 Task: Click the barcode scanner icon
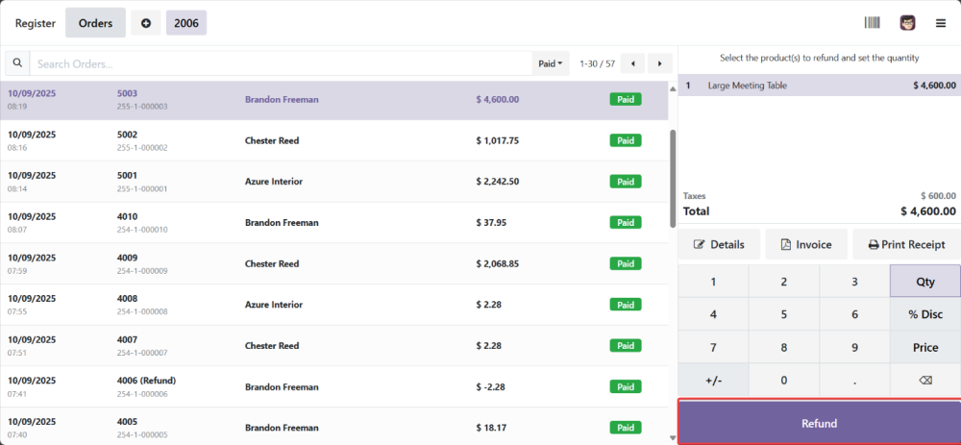tap(873, 23)
